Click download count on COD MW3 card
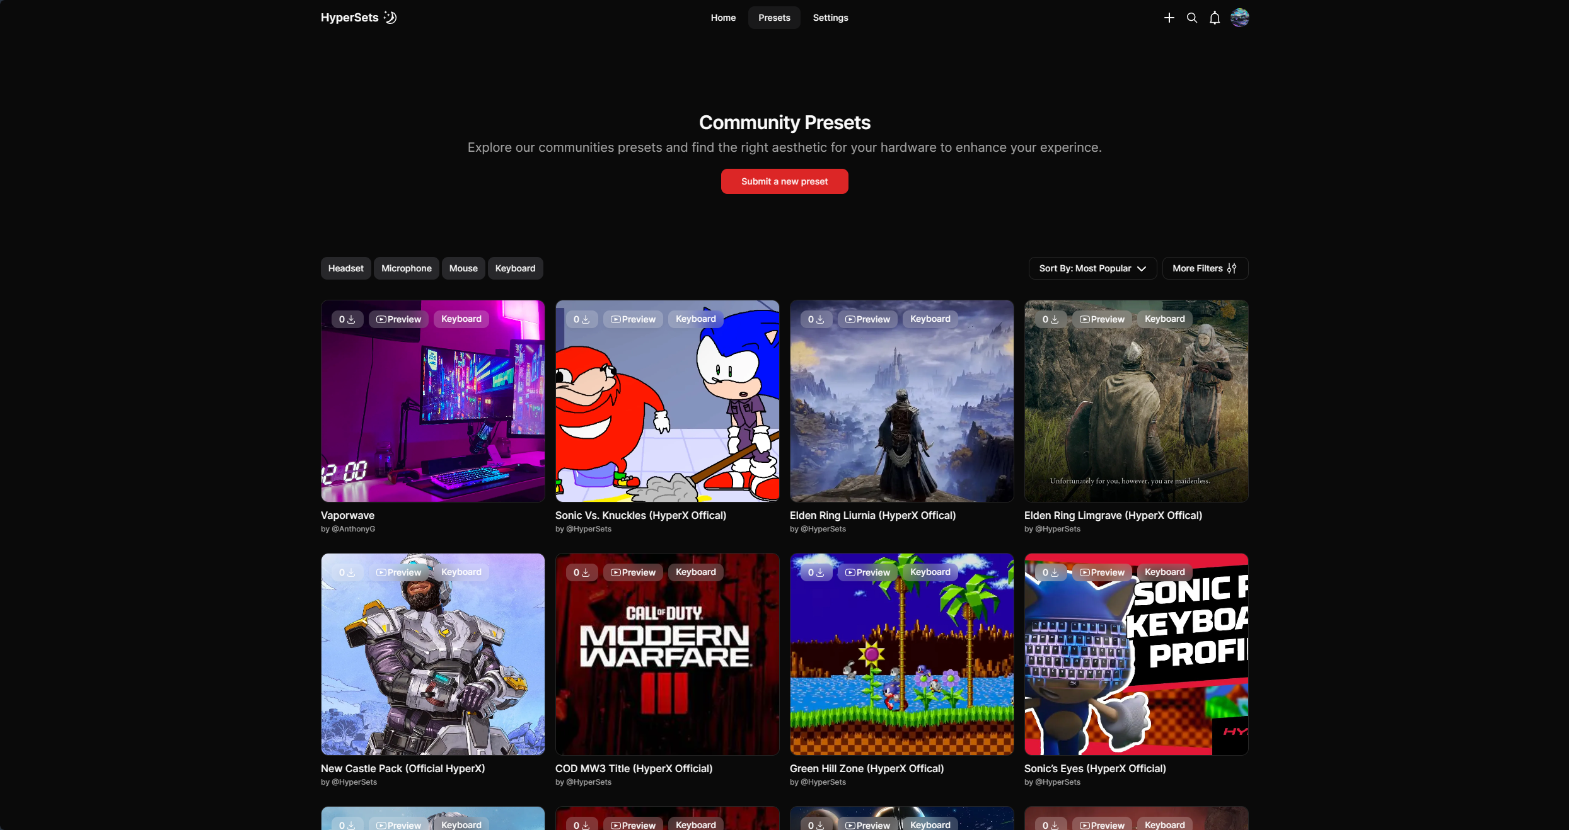Viewport: 1569px width, 830px height. click(x=581, y=572)
